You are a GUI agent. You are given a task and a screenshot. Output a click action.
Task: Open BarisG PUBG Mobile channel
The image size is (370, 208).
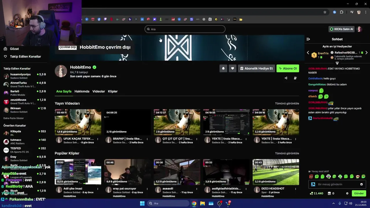click(x=25, y=93)
